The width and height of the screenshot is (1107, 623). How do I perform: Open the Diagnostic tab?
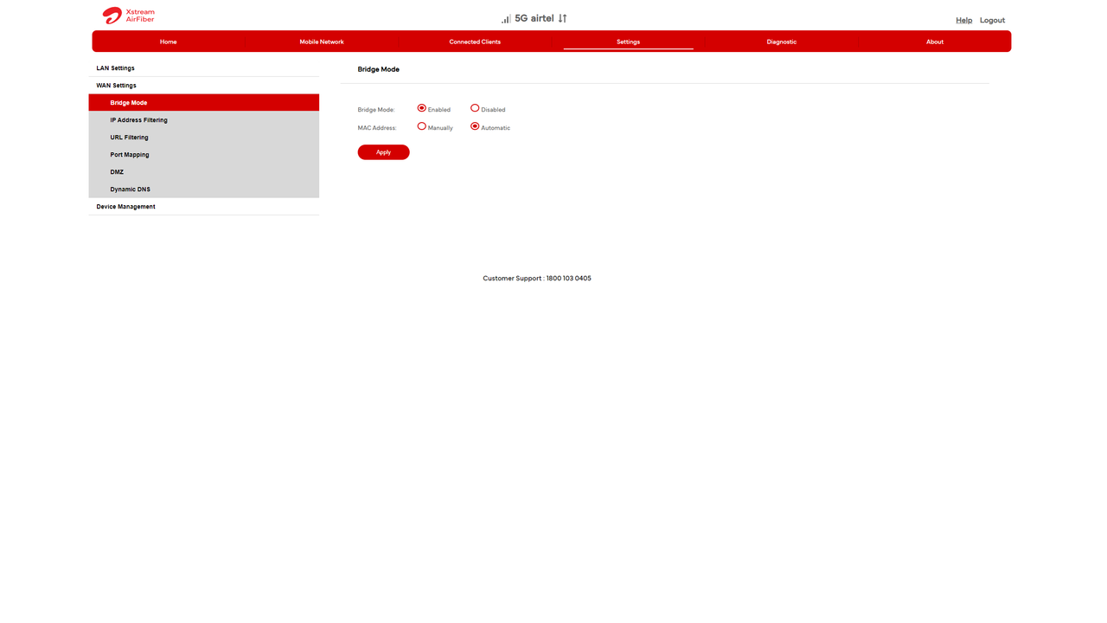tap(781, 42)
